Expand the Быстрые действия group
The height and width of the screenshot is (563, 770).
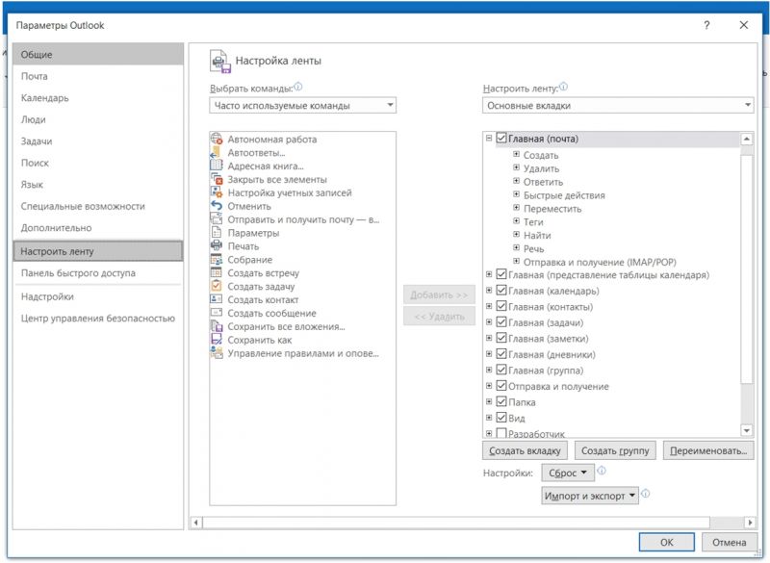coord(516,194)
